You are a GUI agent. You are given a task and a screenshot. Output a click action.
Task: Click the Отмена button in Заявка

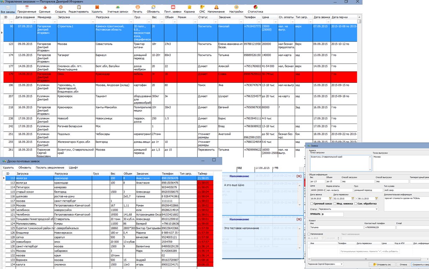point(403,264)
